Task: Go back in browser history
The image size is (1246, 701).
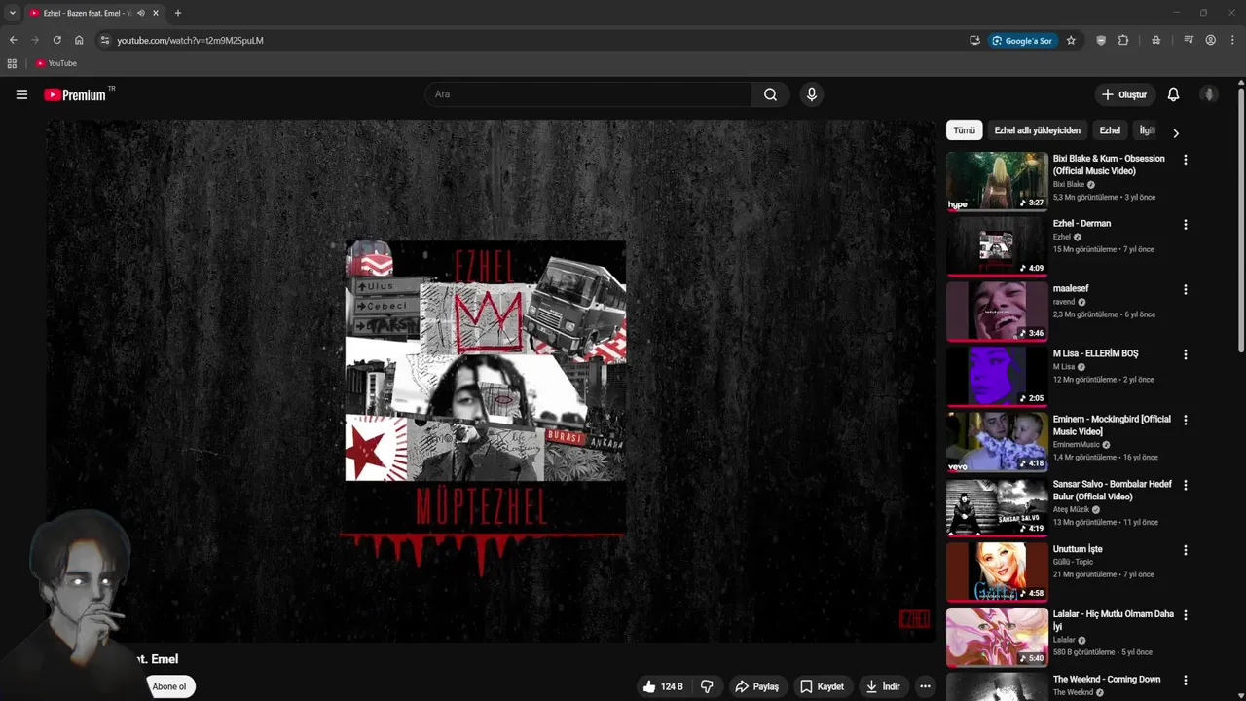Action: (x=13, y=40)
